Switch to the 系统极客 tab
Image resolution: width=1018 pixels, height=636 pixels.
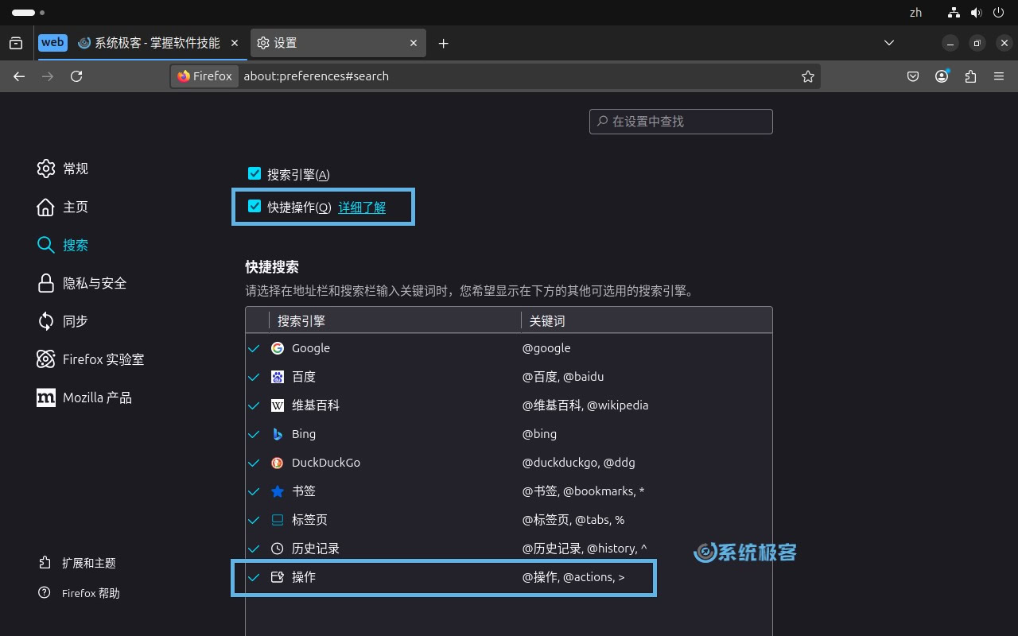tap(157, 43)
